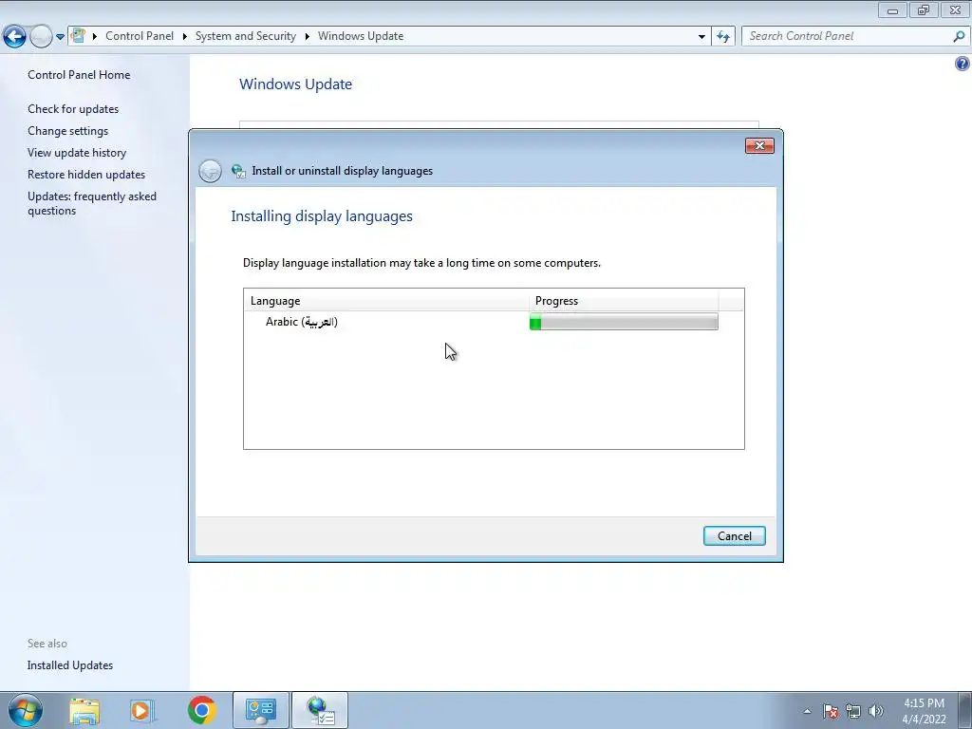Click Restore hidden updates link
Image resolution: width=972 pixels, height=729 pixels.
click(x=86, y=175)
